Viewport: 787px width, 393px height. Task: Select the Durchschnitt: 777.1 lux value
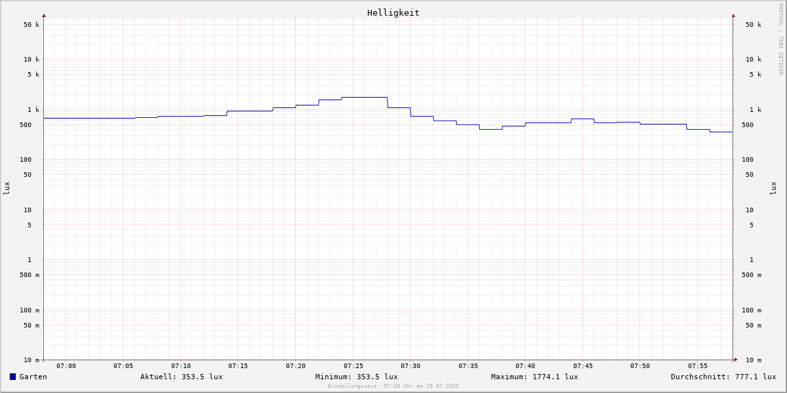point(723,377)
